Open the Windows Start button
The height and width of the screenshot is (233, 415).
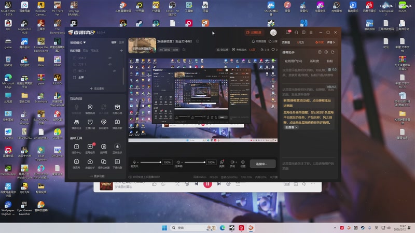[x=164, y=228]
